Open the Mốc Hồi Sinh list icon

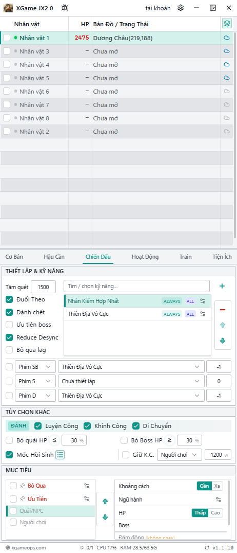point(60,455)
